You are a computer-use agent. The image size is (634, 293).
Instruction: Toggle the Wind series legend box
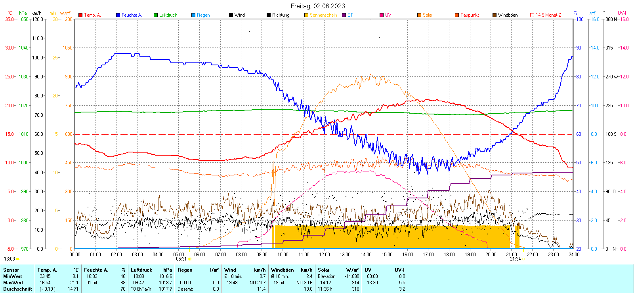(231, 15)
